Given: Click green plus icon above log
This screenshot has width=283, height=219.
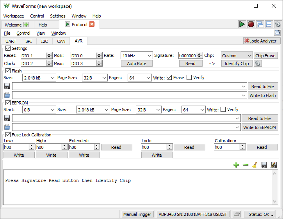Looking at the screenshot, I should (x=236, y=165).
